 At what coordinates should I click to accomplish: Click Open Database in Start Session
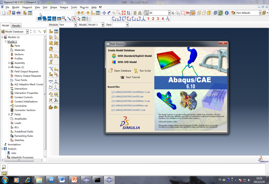click(120, 71)
